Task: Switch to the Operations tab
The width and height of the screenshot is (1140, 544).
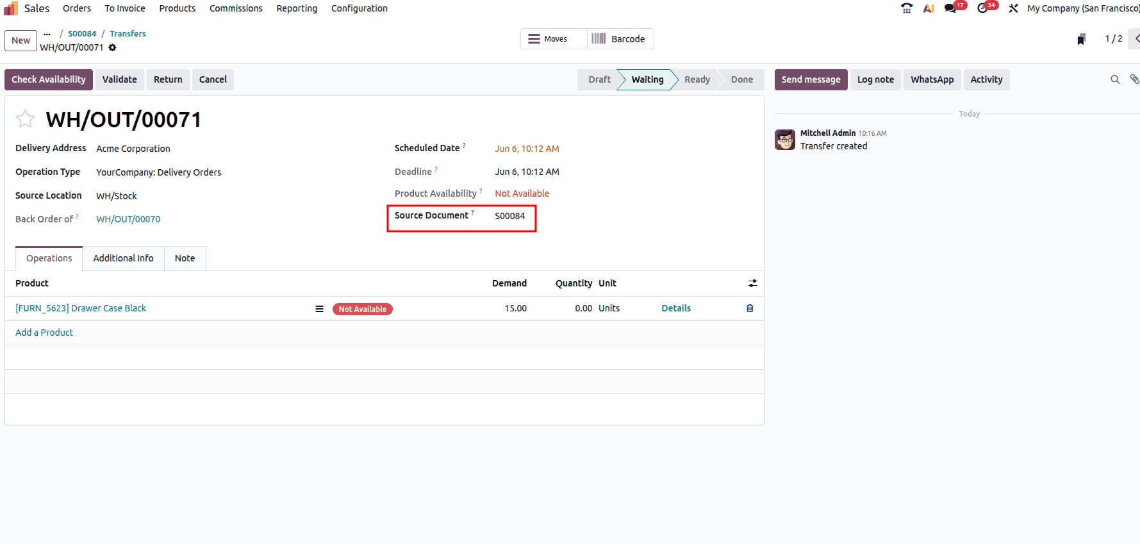Action: (x=49, y=258)
